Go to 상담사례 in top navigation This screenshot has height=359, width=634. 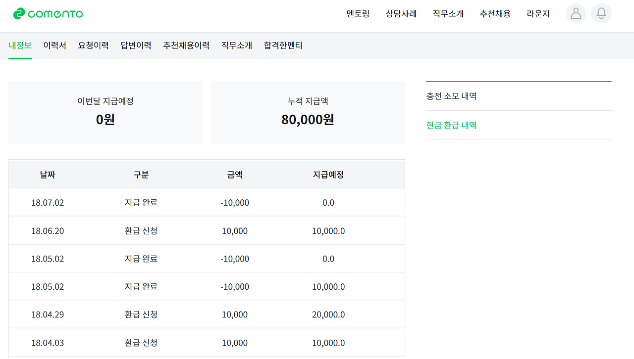401,14
